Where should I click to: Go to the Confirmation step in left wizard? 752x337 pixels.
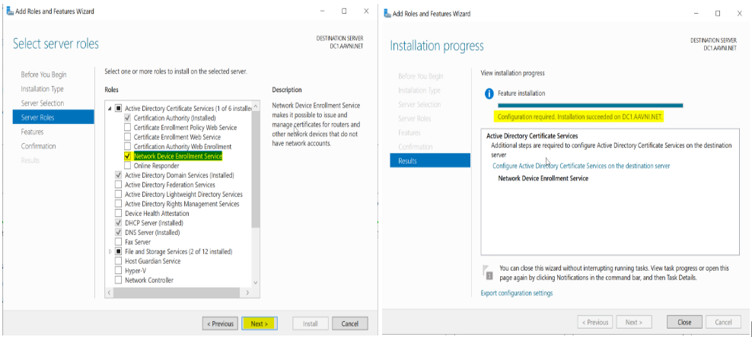38,146
